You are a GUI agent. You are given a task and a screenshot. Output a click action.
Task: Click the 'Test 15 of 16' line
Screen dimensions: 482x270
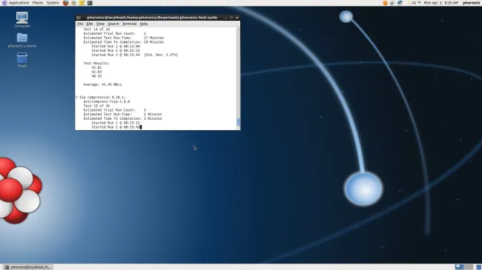pos(96,106)
